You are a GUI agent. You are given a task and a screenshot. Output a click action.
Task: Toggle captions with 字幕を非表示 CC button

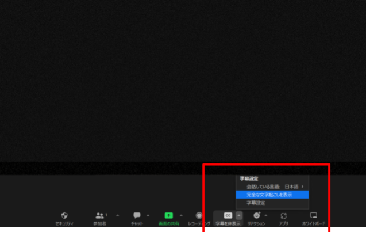click(x=228, y=215)
